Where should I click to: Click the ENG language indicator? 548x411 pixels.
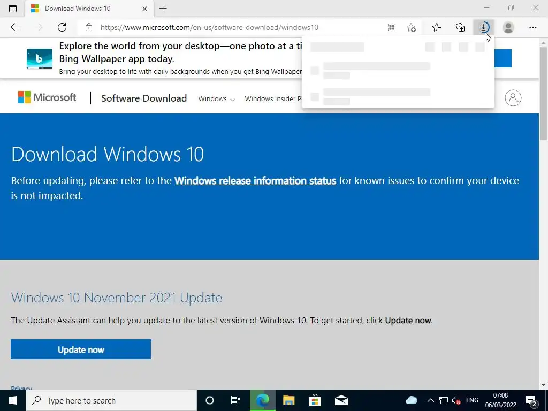472,400
